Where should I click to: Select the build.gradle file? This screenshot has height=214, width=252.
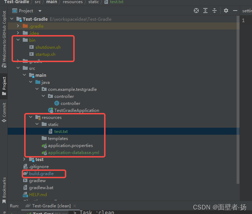(x=41, y=174)
